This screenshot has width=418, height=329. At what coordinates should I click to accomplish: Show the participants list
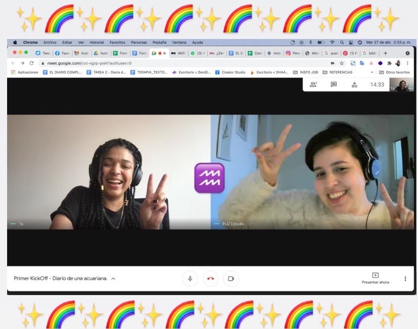(x=313, y=85)
